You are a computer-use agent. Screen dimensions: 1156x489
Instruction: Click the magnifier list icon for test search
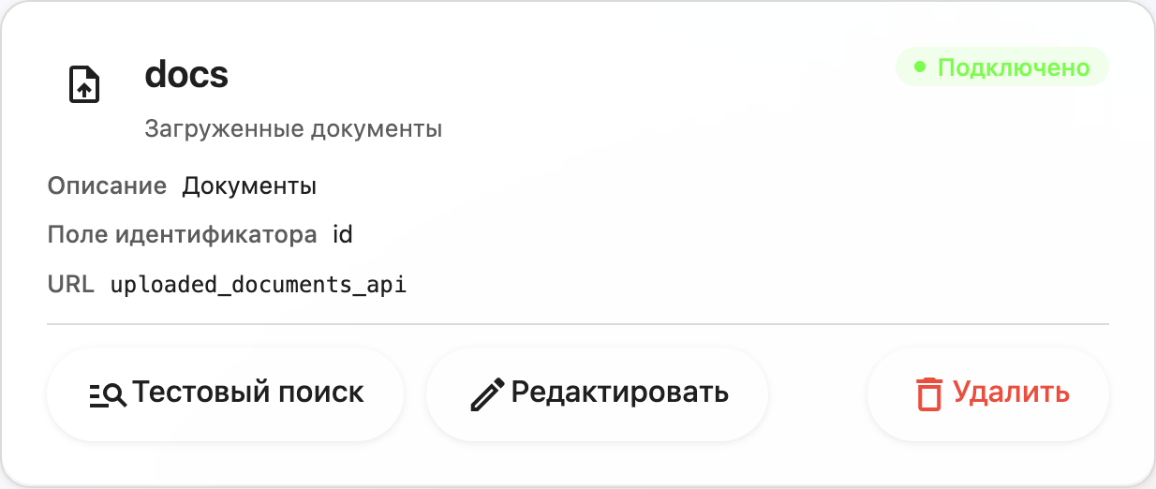[x=108, y=394]
